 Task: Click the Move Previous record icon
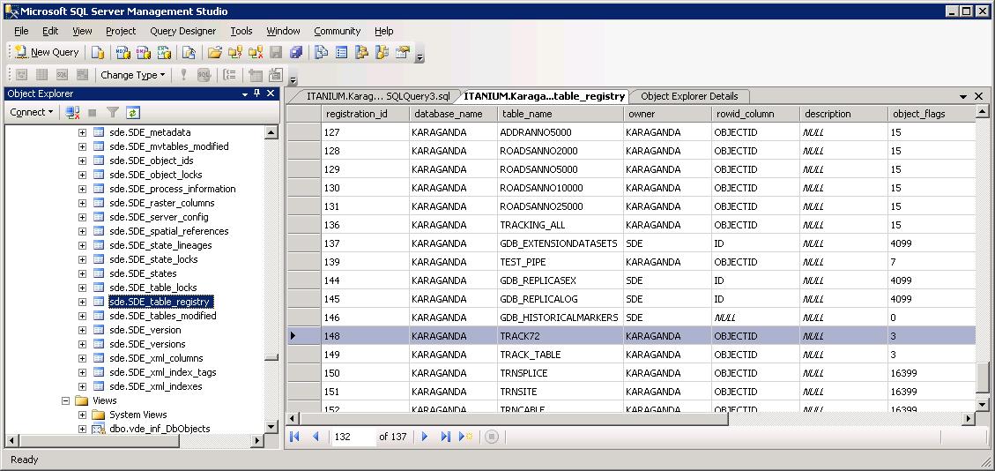pyautogui.click(x=316, y=437)
